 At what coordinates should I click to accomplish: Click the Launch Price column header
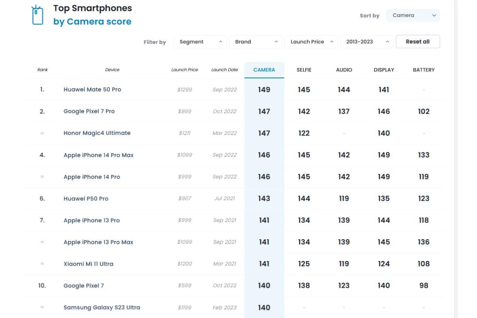coord(185,70)
